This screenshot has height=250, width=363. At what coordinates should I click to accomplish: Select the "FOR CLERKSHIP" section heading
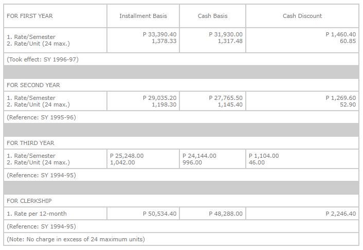[29, 201]
